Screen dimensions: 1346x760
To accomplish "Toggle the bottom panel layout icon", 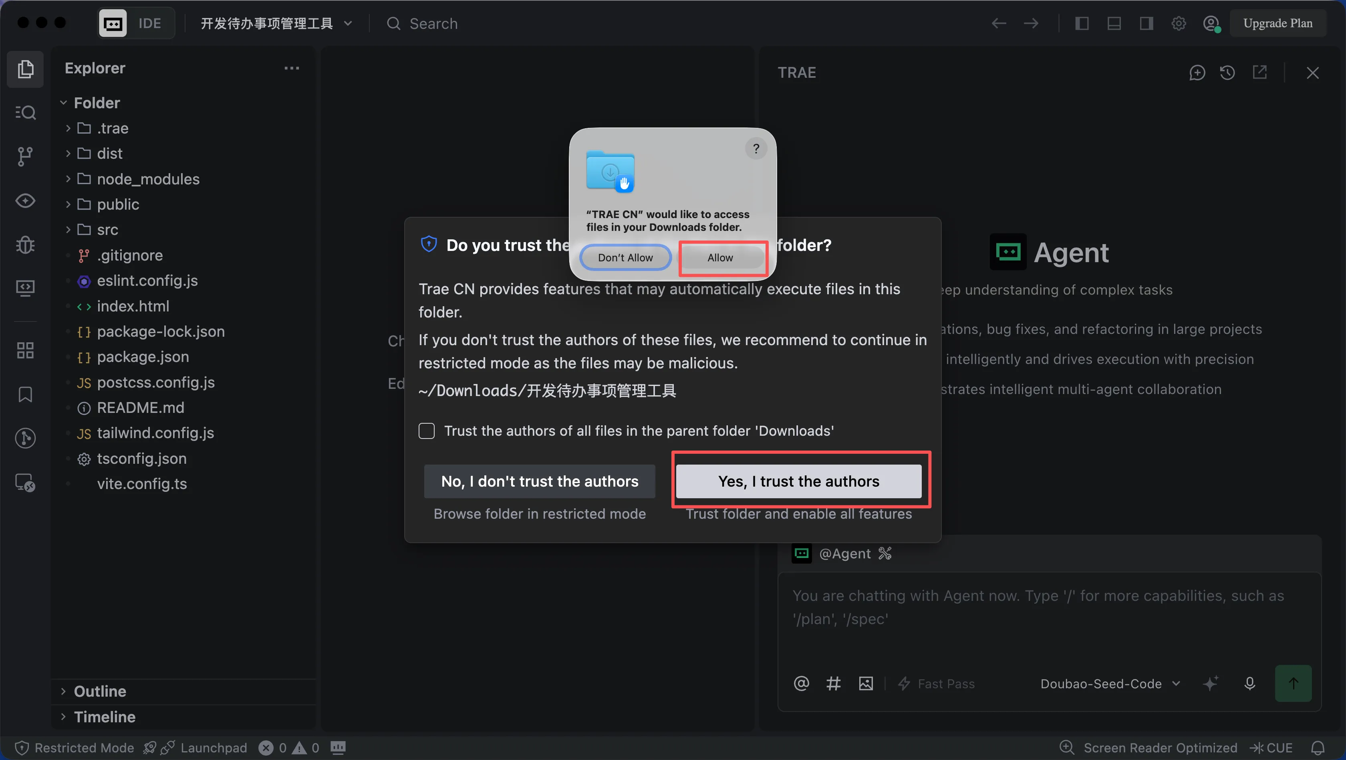I will click(1114, 24).
